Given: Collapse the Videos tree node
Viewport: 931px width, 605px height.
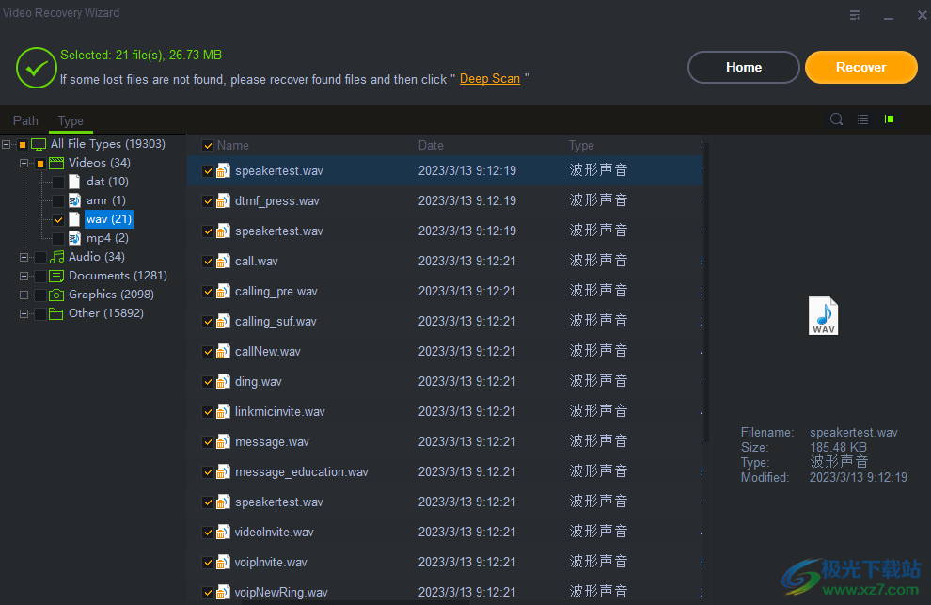Looking at the screenshot, I should click(24, 163).
